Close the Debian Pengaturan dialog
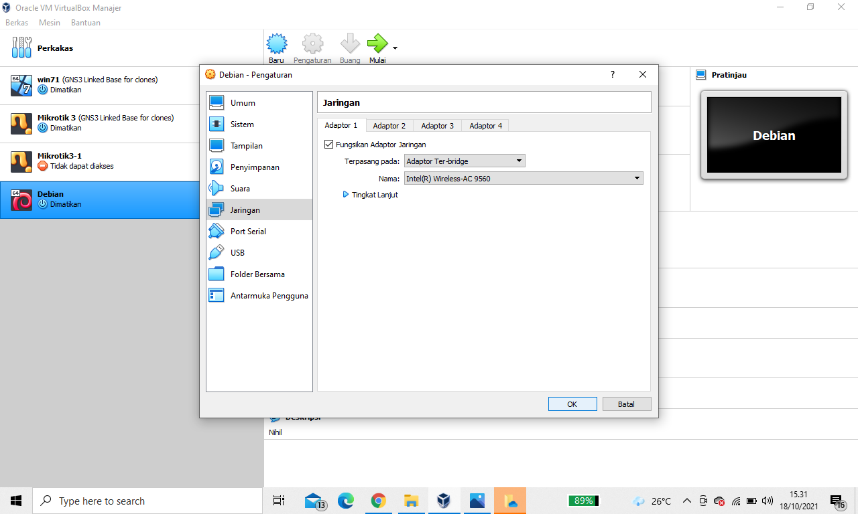This screenshot has width=858, height=514. point(642,74)
